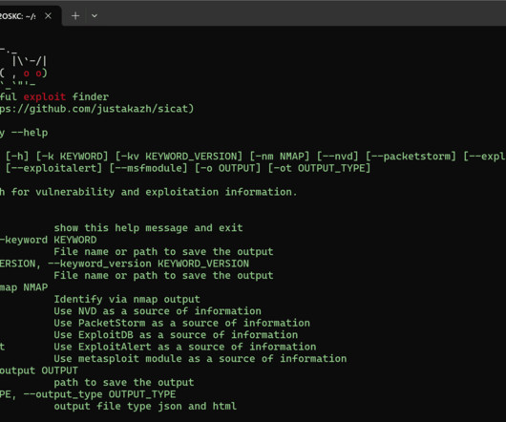The width and height of the screenshot is (506, 422).
Task: Click '--keyword_version KEYWORD_VERSION' option text
Action: (x=148, y=264)
